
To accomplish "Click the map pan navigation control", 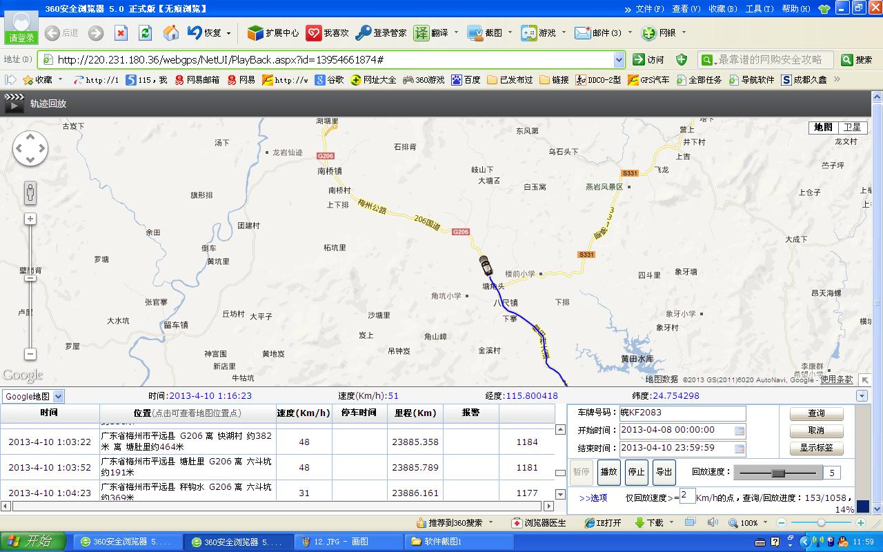I will (30, 148).
